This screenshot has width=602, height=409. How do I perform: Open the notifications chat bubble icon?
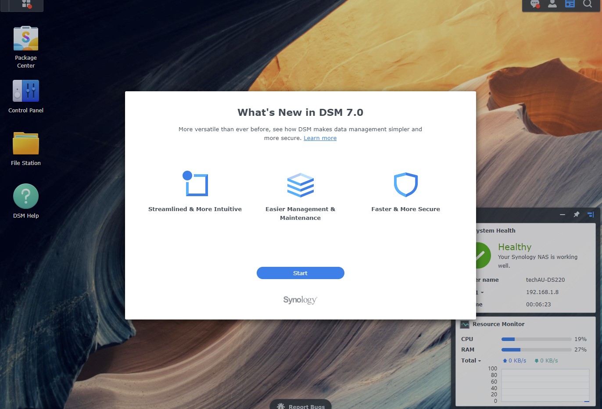535,4
